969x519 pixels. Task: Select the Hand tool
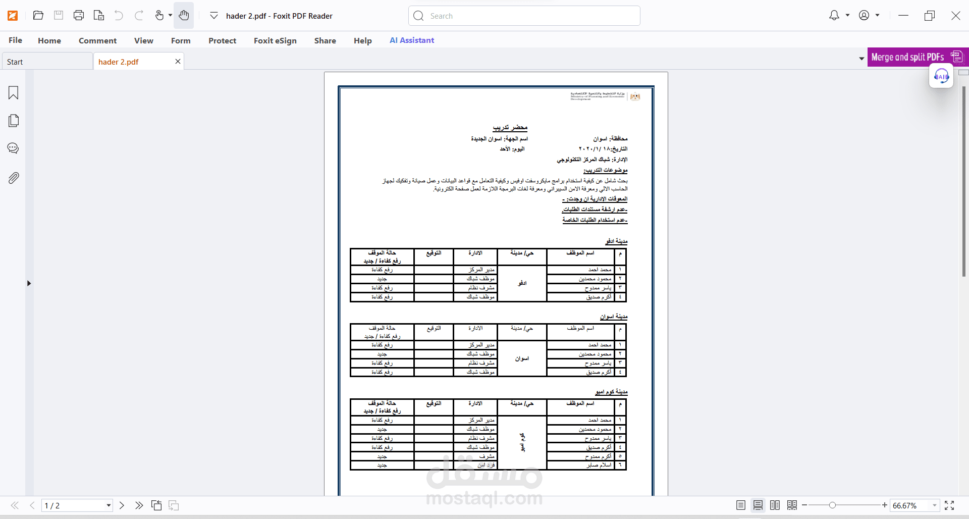click(184, 15)
